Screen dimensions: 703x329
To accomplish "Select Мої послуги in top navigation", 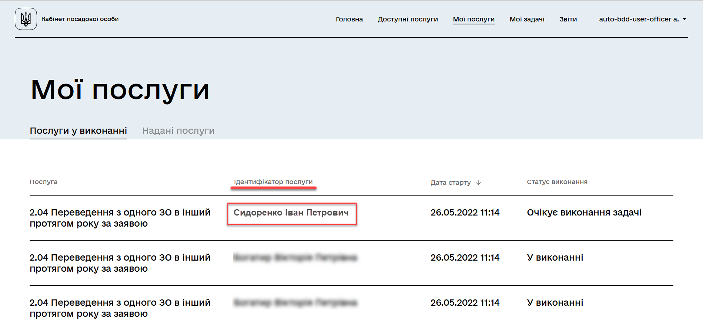I will (x=473, y=19).
